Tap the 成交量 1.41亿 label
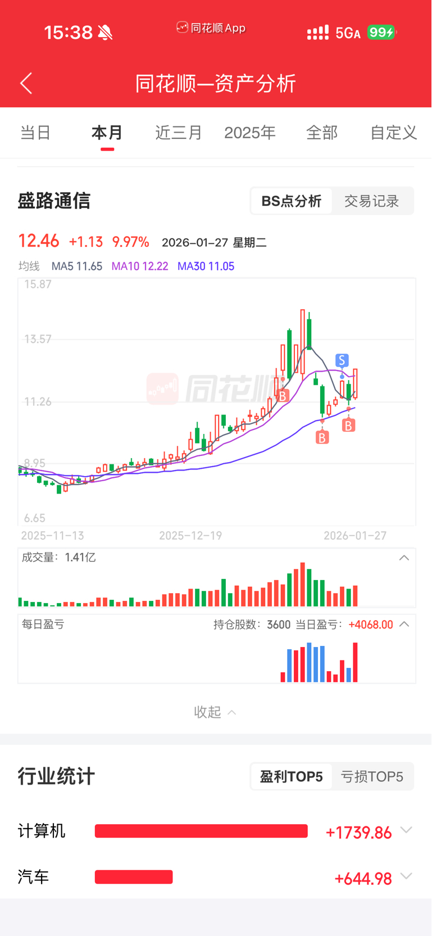 coord(58,557)
